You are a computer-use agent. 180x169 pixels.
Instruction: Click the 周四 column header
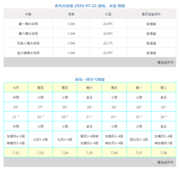click(40, 88)
